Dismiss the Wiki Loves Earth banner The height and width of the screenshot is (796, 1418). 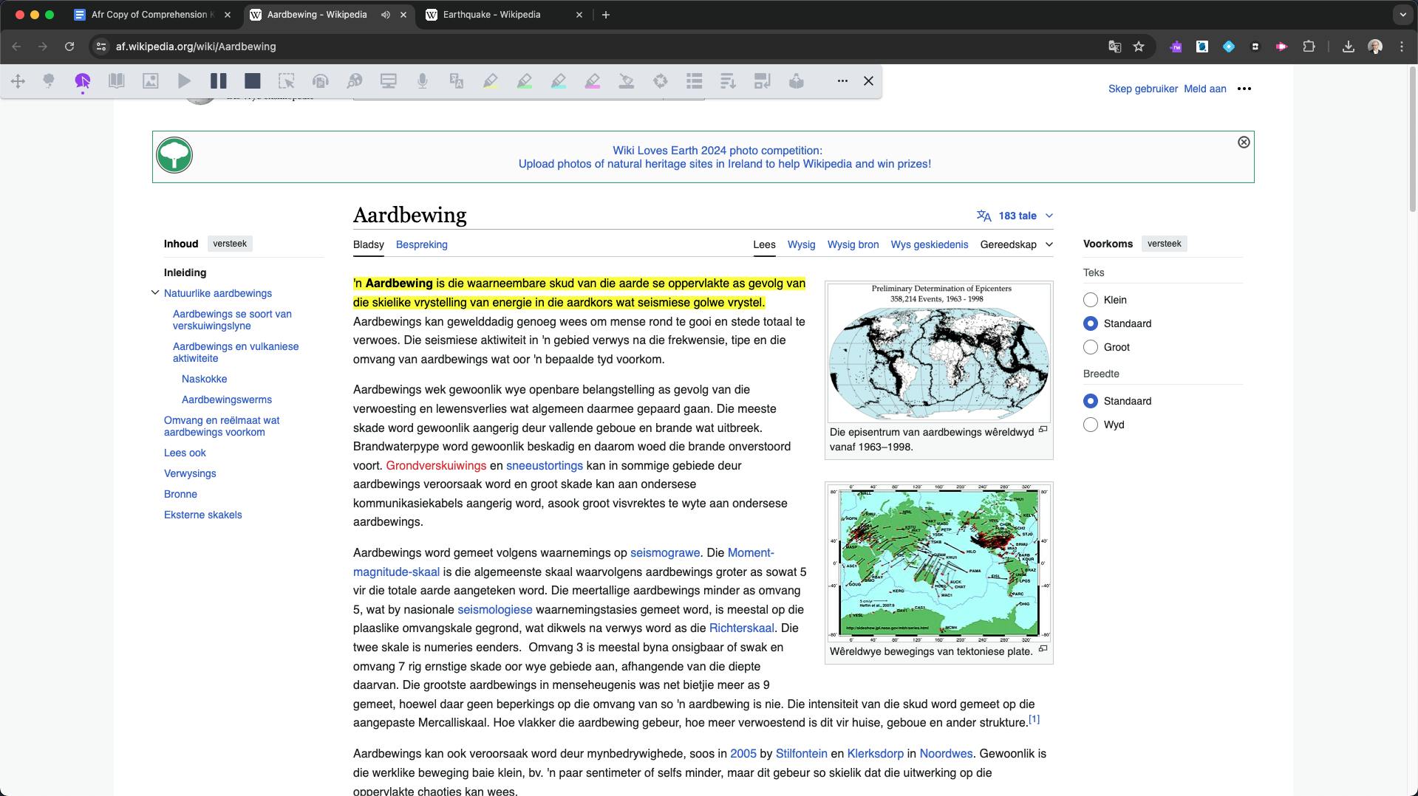pyautogui.click(x=1244, y=142)
